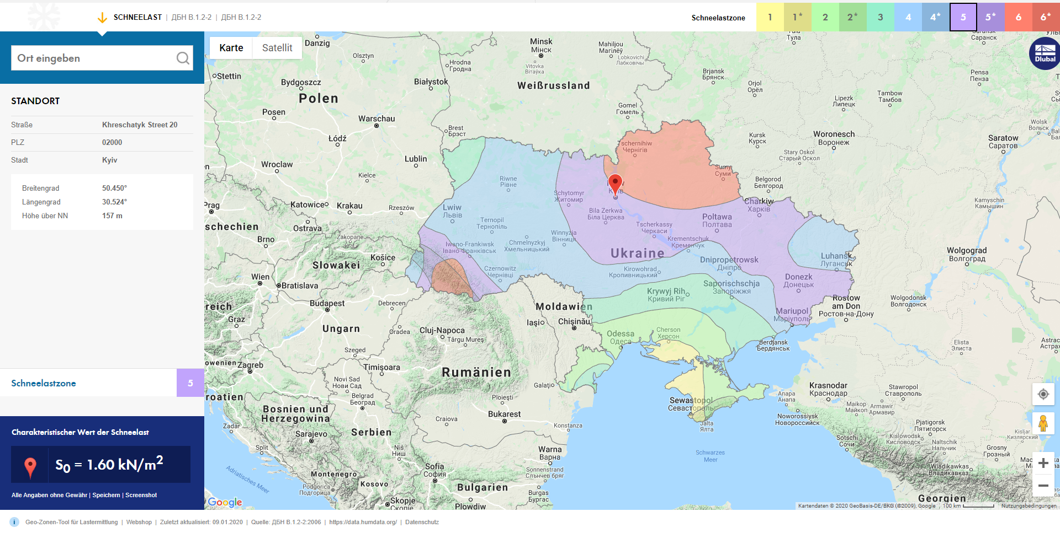Viewport: 1060px width, 533px height.
Task: Switch map to Satellit view
Action: point(277,48)
